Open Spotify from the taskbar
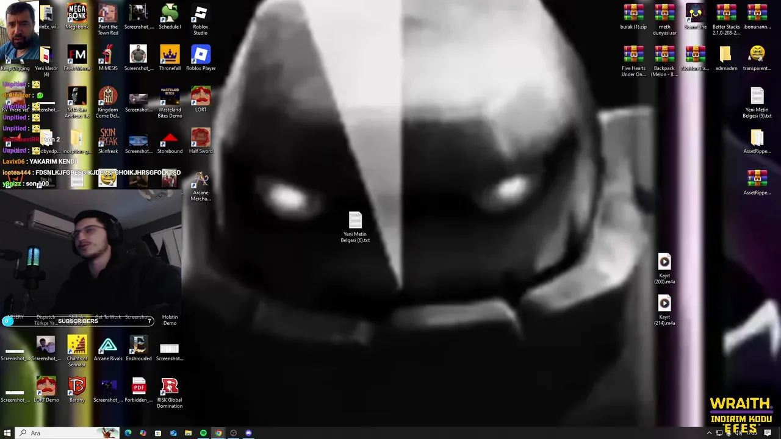The image size is (781, 439). pos(203,433)
